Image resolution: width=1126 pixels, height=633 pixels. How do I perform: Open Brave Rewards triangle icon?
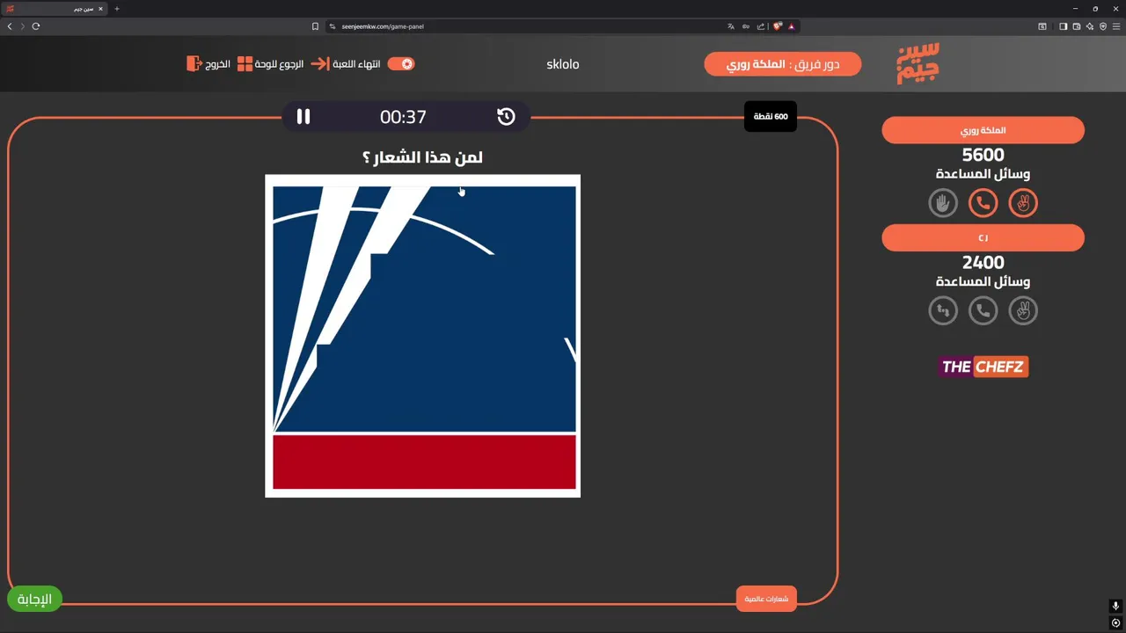[791, 26]
